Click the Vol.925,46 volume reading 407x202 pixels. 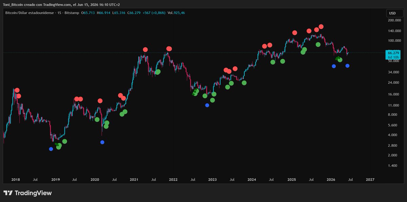(x=176, y=13)
